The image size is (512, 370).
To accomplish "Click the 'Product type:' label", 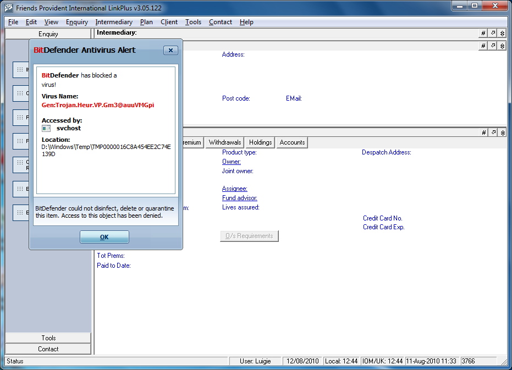I will (239, 152).
